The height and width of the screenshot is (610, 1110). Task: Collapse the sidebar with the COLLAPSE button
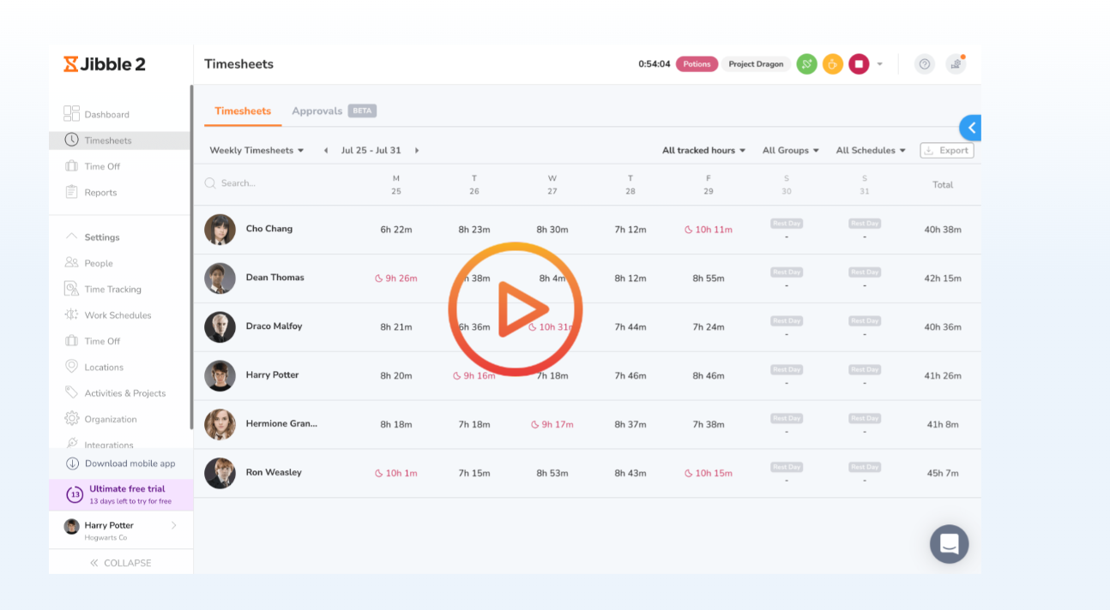120,562
